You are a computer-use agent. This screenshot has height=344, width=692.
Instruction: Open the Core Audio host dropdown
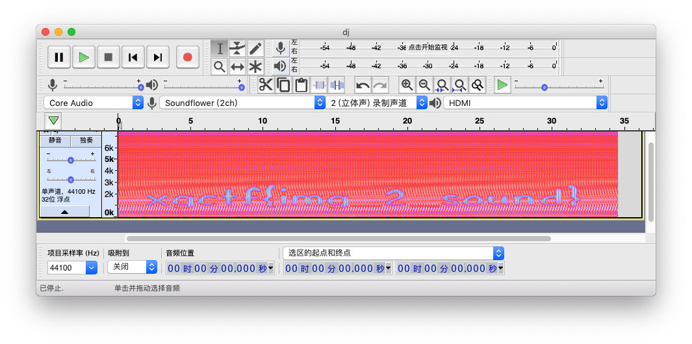click(x=94, y=103)
